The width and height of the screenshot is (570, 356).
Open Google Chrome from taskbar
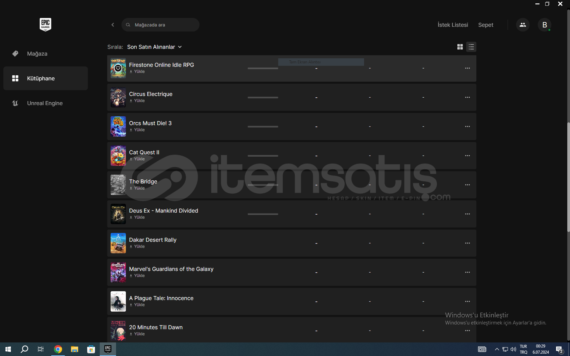click(x=58, y=349)
